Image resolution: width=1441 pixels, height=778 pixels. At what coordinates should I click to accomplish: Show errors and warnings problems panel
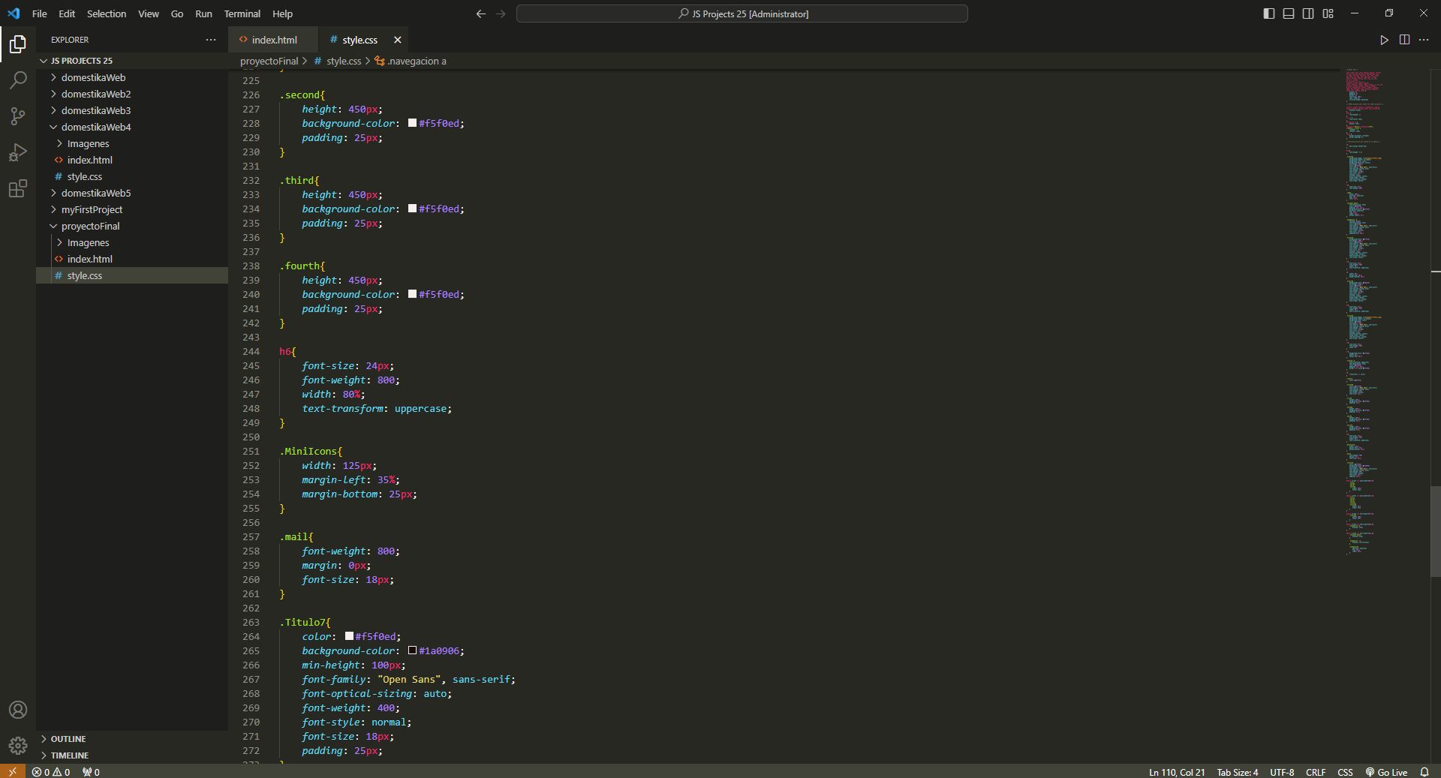(51, 772)
